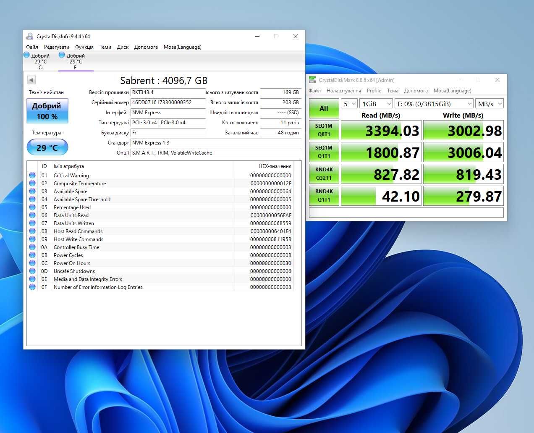Click status orb for Composite Temperature

(32, 183)
